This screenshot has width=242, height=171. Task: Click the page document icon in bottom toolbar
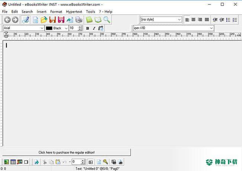coord(99,162)
